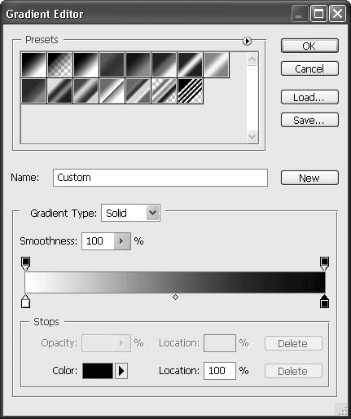Select the last gradient preset in top row

(x=217, y=64)
